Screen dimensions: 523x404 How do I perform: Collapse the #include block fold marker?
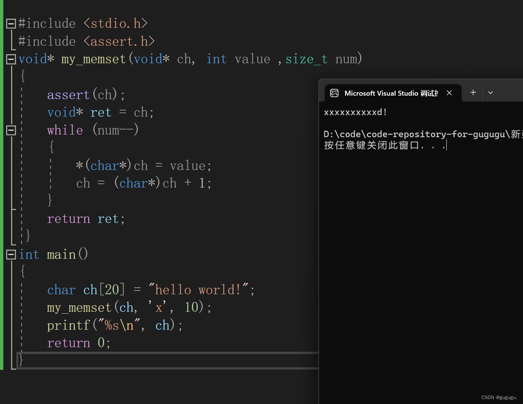click(11, 24)
